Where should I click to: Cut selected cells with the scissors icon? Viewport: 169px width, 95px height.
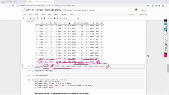point(31,18)
